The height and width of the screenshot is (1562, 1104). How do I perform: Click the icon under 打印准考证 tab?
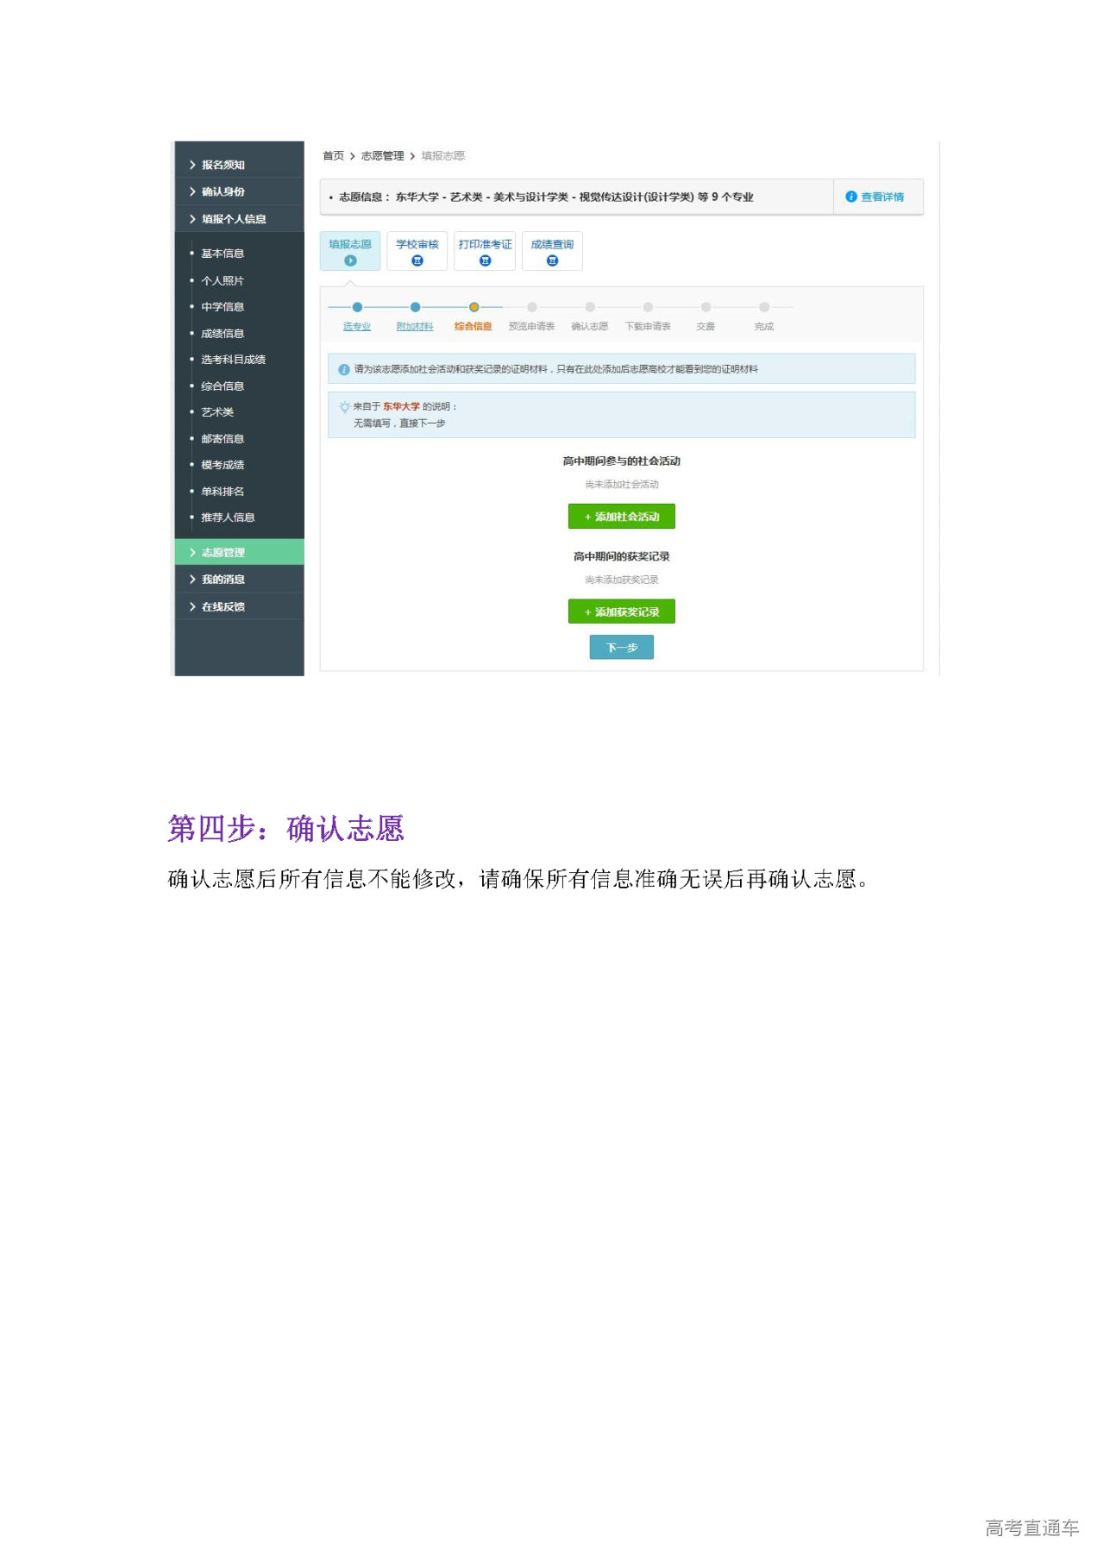pos(485,260)
